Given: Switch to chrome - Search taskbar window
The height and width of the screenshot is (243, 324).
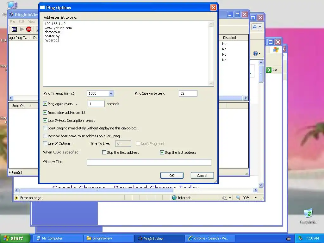Looking at the screenshot, I should point(210,238).
